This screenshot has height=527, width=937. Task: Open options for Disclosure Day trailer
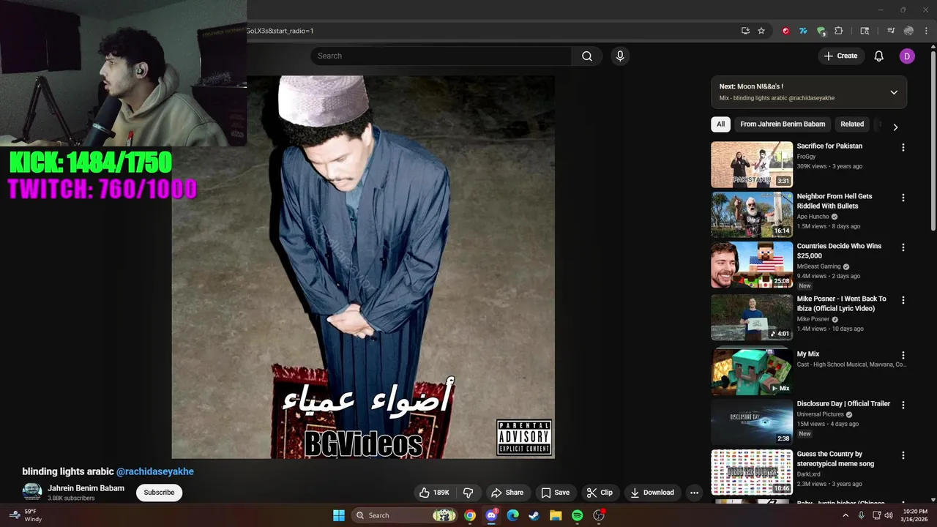click(x=903, y=405)
